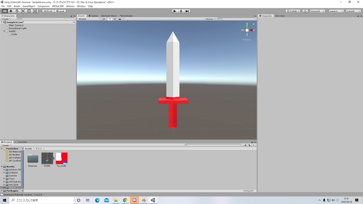The width and height of the screenshot is (363, 204).
Task: Open the Arktoon menu
Action: tap(71, 6)
